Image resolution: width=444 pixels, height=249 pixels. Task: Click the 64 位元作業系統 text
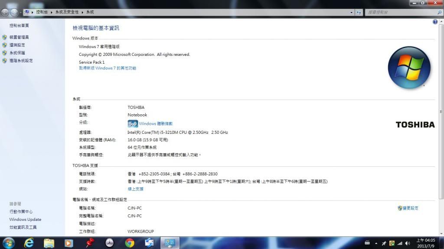142,147
